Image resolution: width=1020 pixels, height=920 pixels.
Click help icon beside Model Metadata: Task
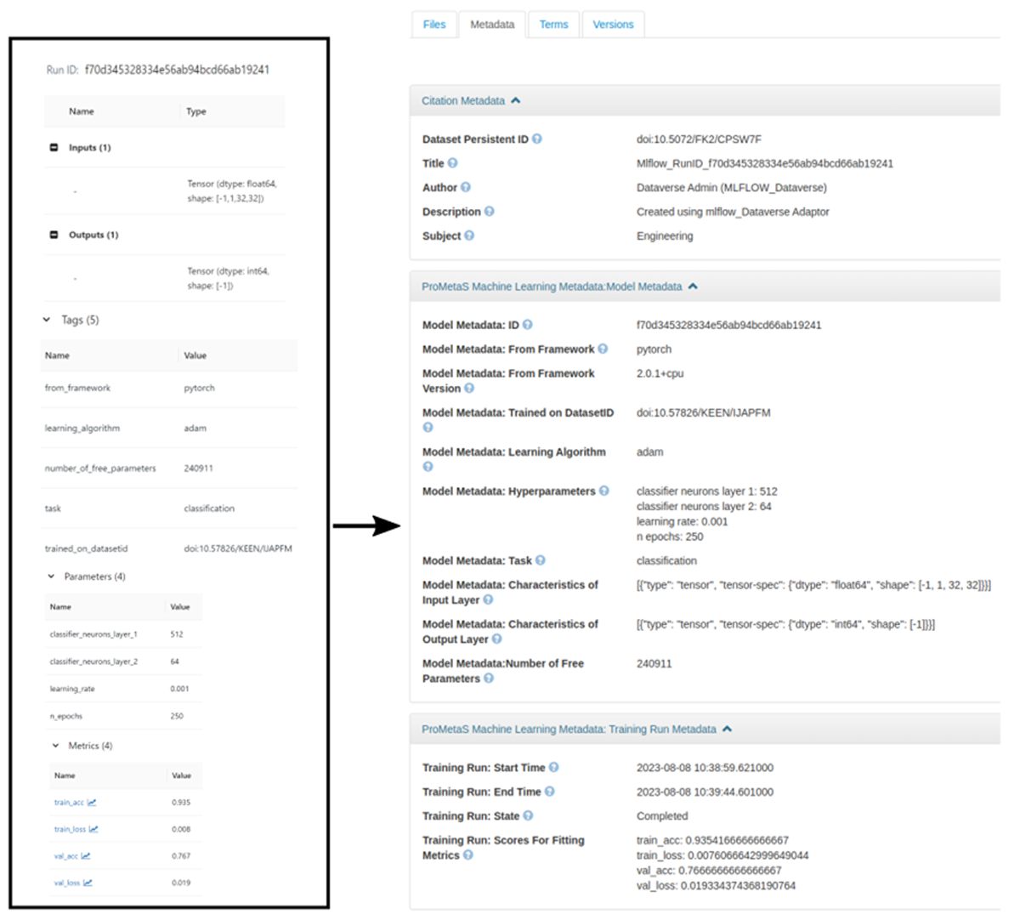(541, 560)
